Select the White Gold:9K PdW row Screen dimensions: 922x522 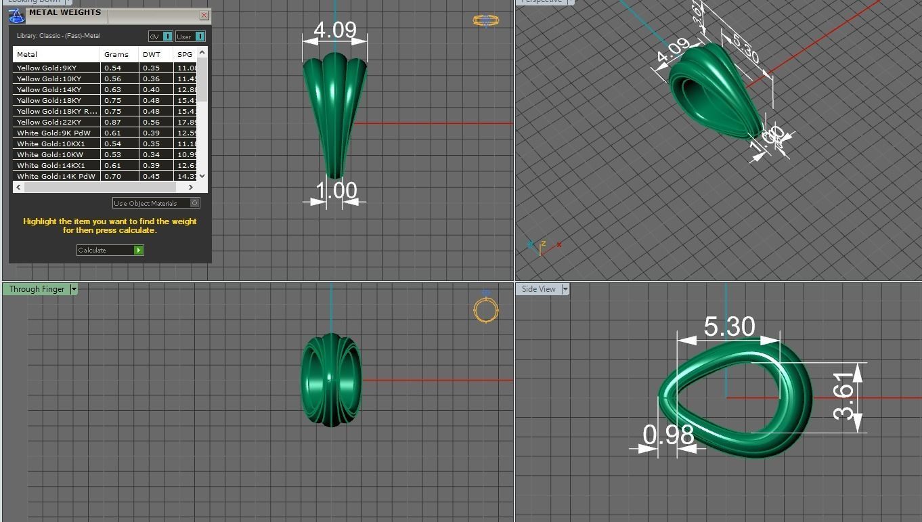[105, 133]
